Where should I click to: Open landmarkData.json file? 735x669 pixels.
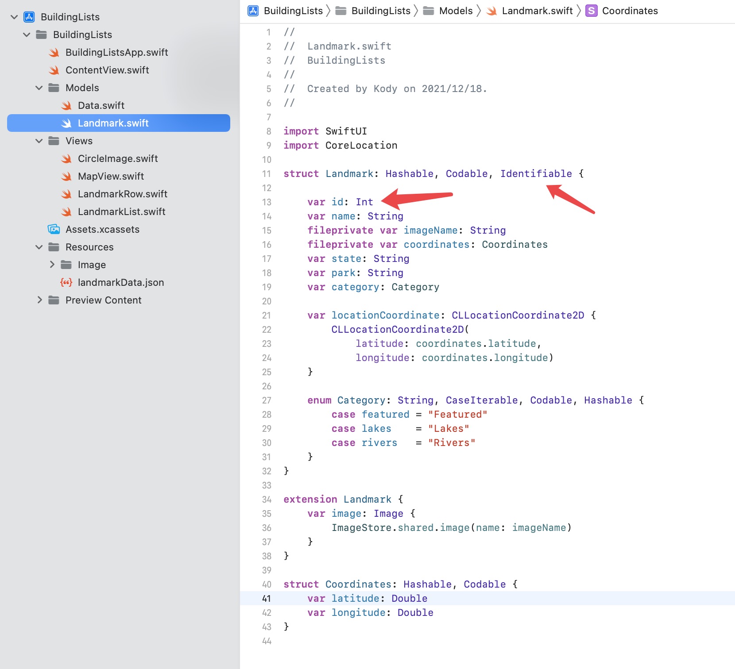point(121,282)
